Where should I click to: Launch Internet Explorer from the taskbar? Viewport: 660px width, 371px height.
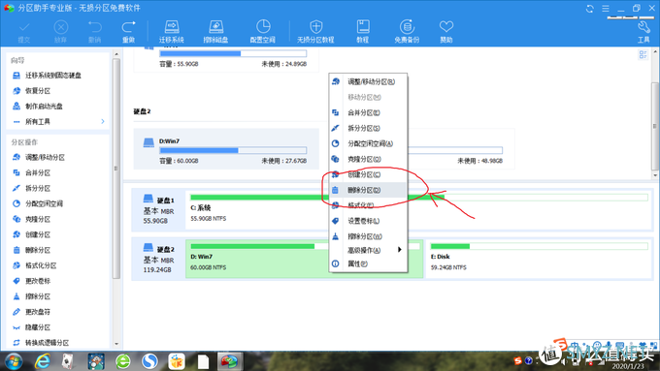coord(42,361)
